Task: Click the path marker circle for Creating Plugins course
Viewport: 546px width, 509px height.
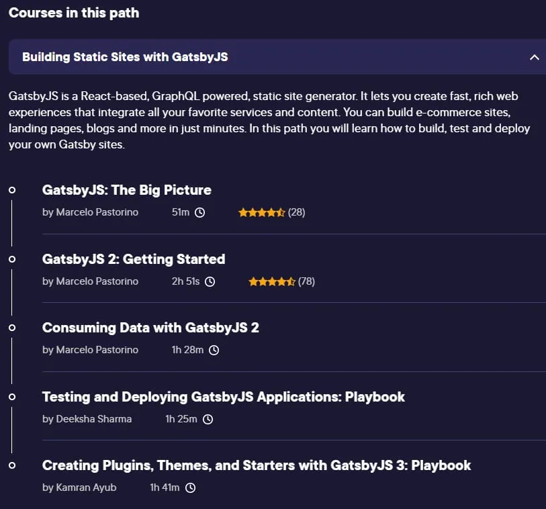Action: (12, 465)
